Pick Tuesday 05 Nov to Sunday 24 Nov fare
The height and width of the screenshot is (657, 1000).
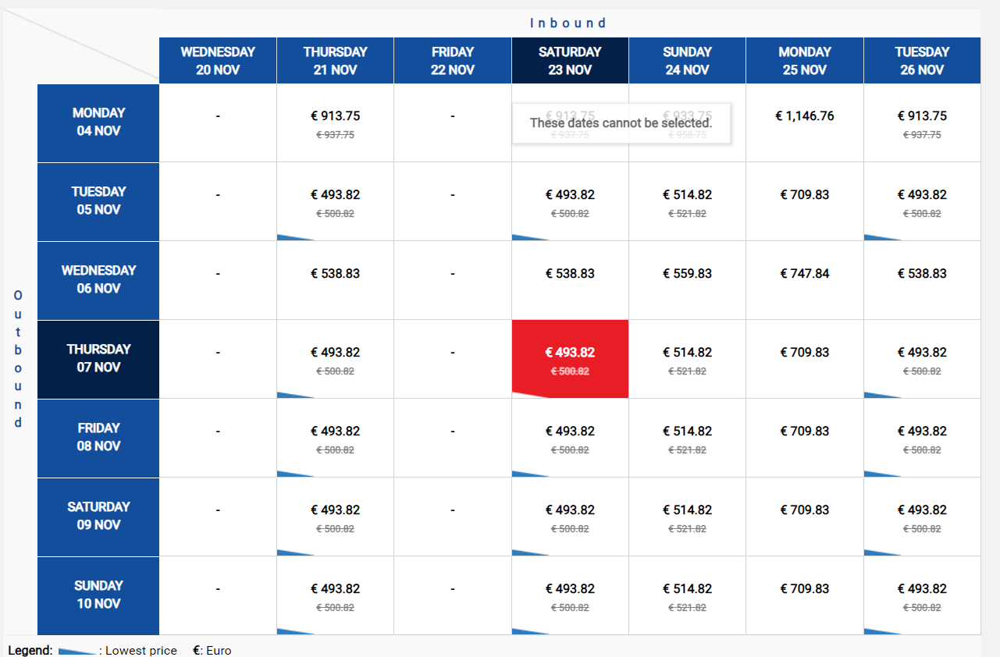687,202
